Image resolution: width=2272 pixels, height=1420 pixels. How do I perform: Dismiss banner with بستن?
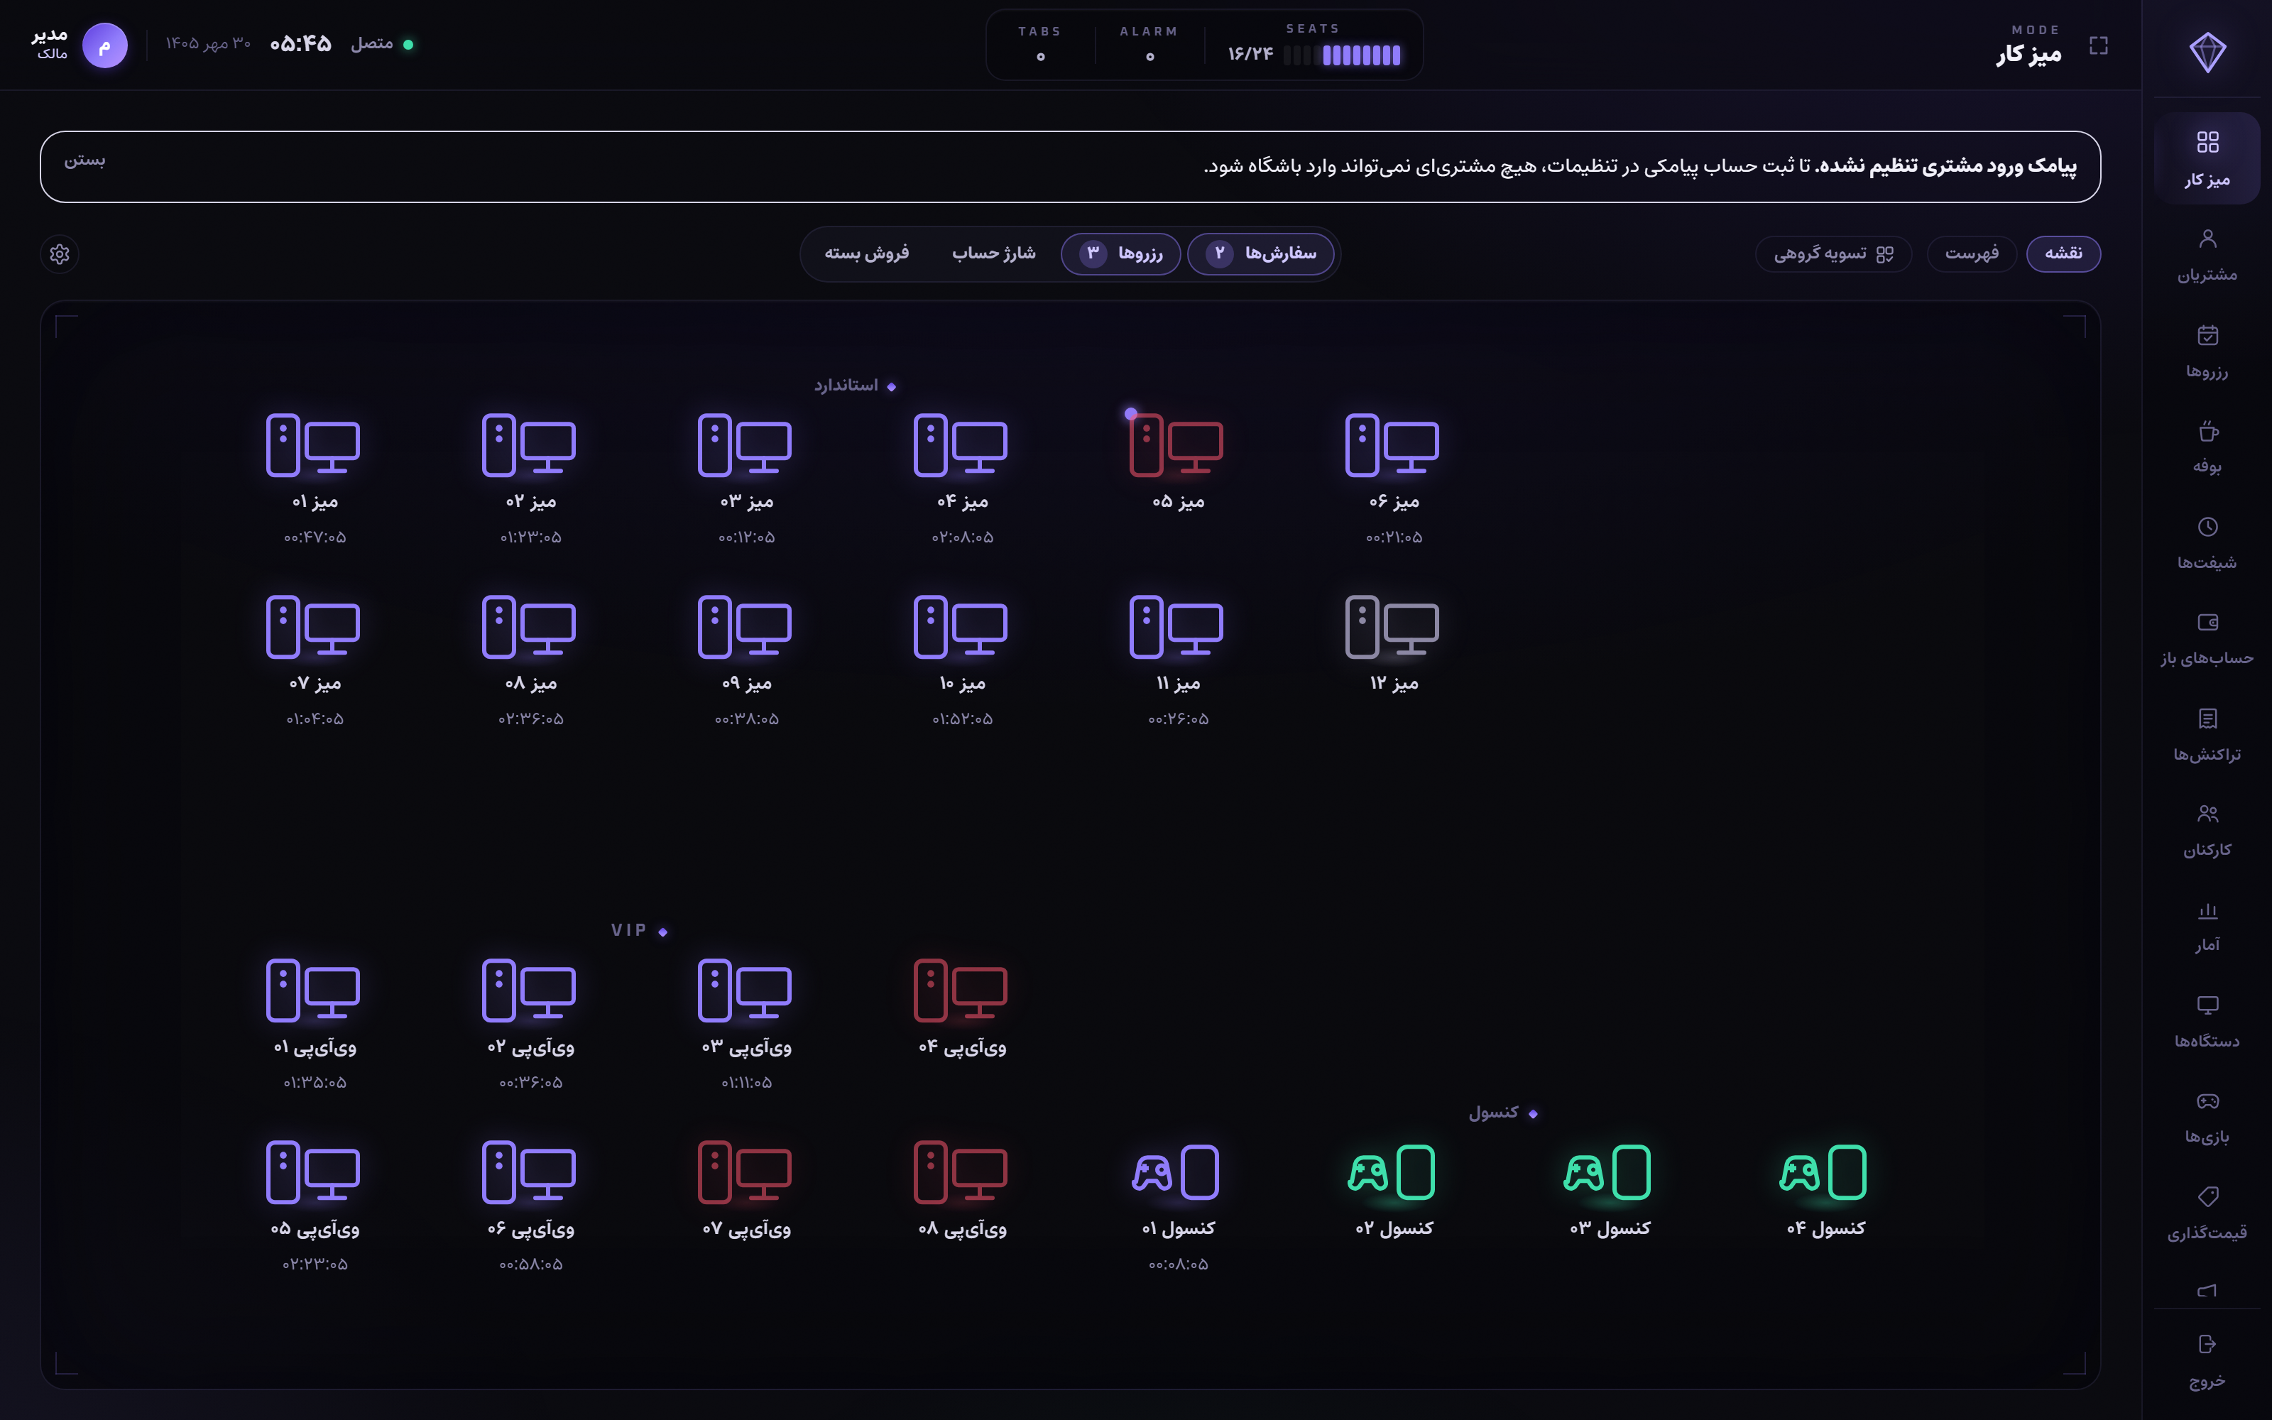point(84,160)
